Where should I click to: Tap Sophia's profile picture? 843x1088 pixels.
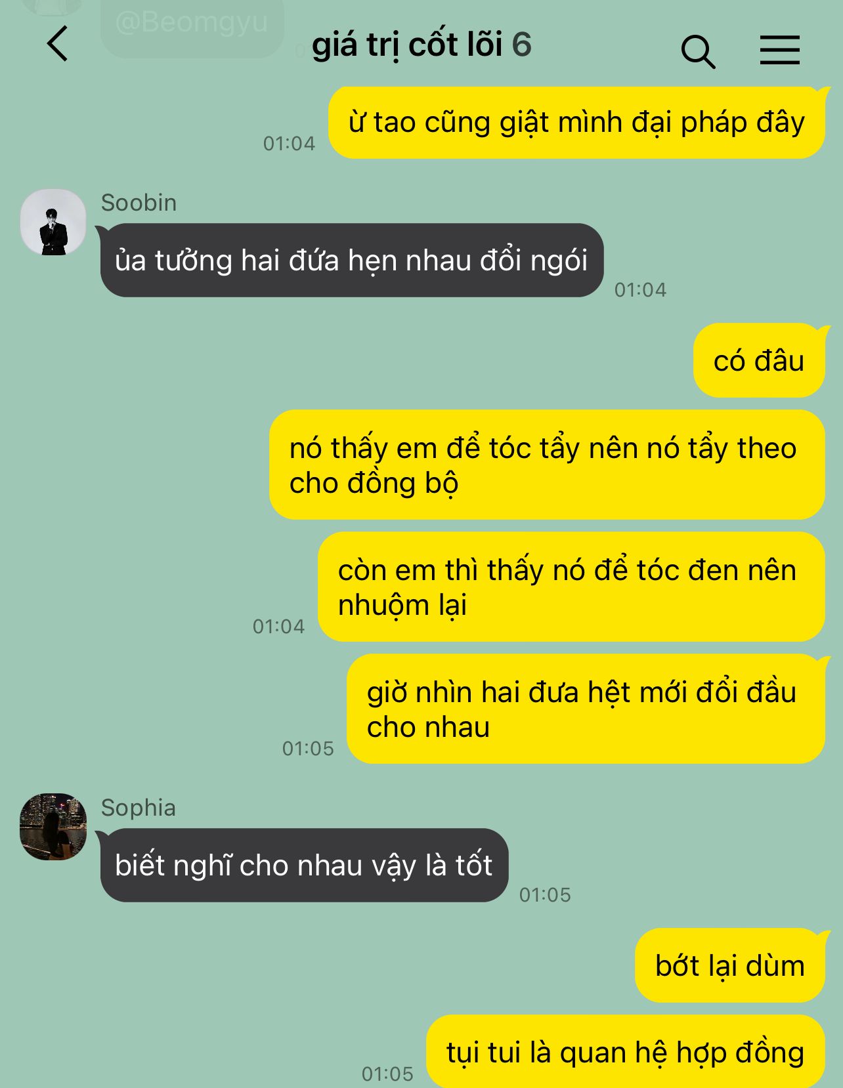point(53,826)
